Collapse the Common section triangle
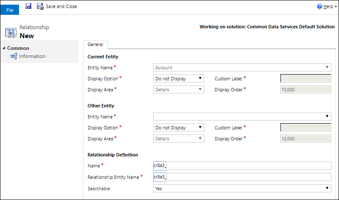Image resolution: width=339 pixels, height=200 pixels. click(x=4, y=48)
